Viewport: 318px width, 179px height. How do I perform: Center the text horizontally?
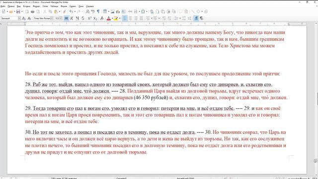click(x=130, y=18)
